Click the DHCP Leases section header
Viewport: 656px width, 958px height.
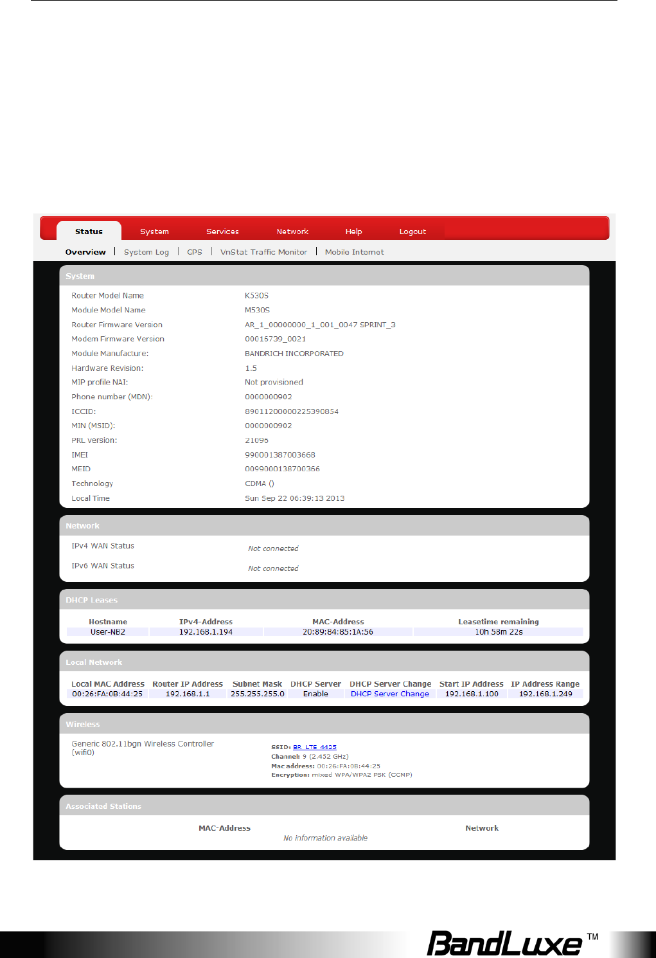coord(324,600)
